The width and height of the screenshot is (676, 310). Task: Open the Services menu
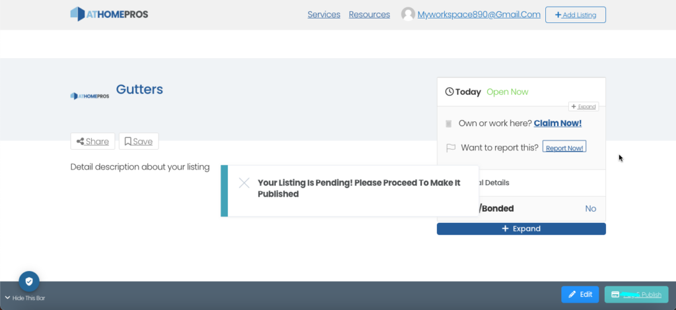coord(323,15)
